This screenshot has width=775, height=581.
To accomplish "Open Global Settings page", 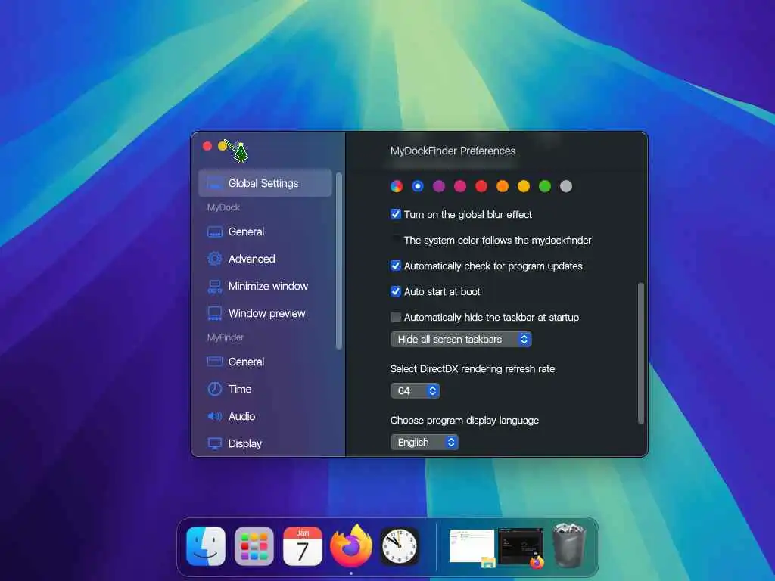I will point(265,183).
